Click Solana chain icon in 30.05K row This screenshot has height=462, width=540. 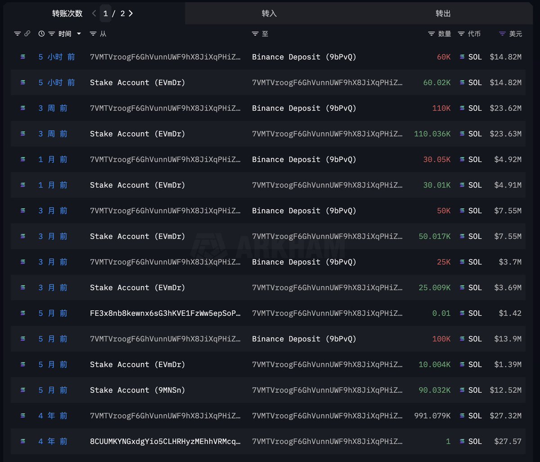click(x=22, y=159)
